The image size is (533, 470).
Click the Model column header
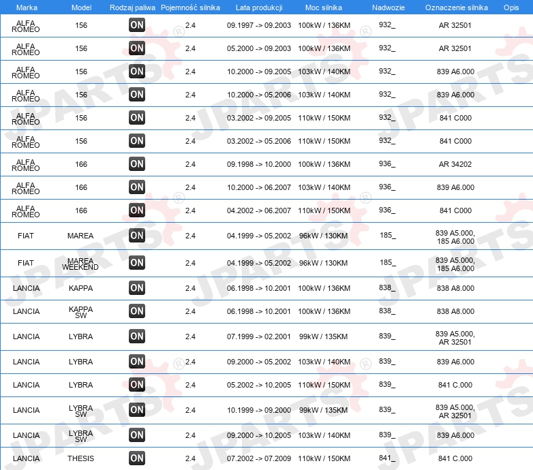pos(81,7)
